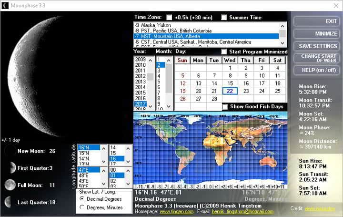
Task: Select year 2016 in year list
Action: [x=141, y=98]
